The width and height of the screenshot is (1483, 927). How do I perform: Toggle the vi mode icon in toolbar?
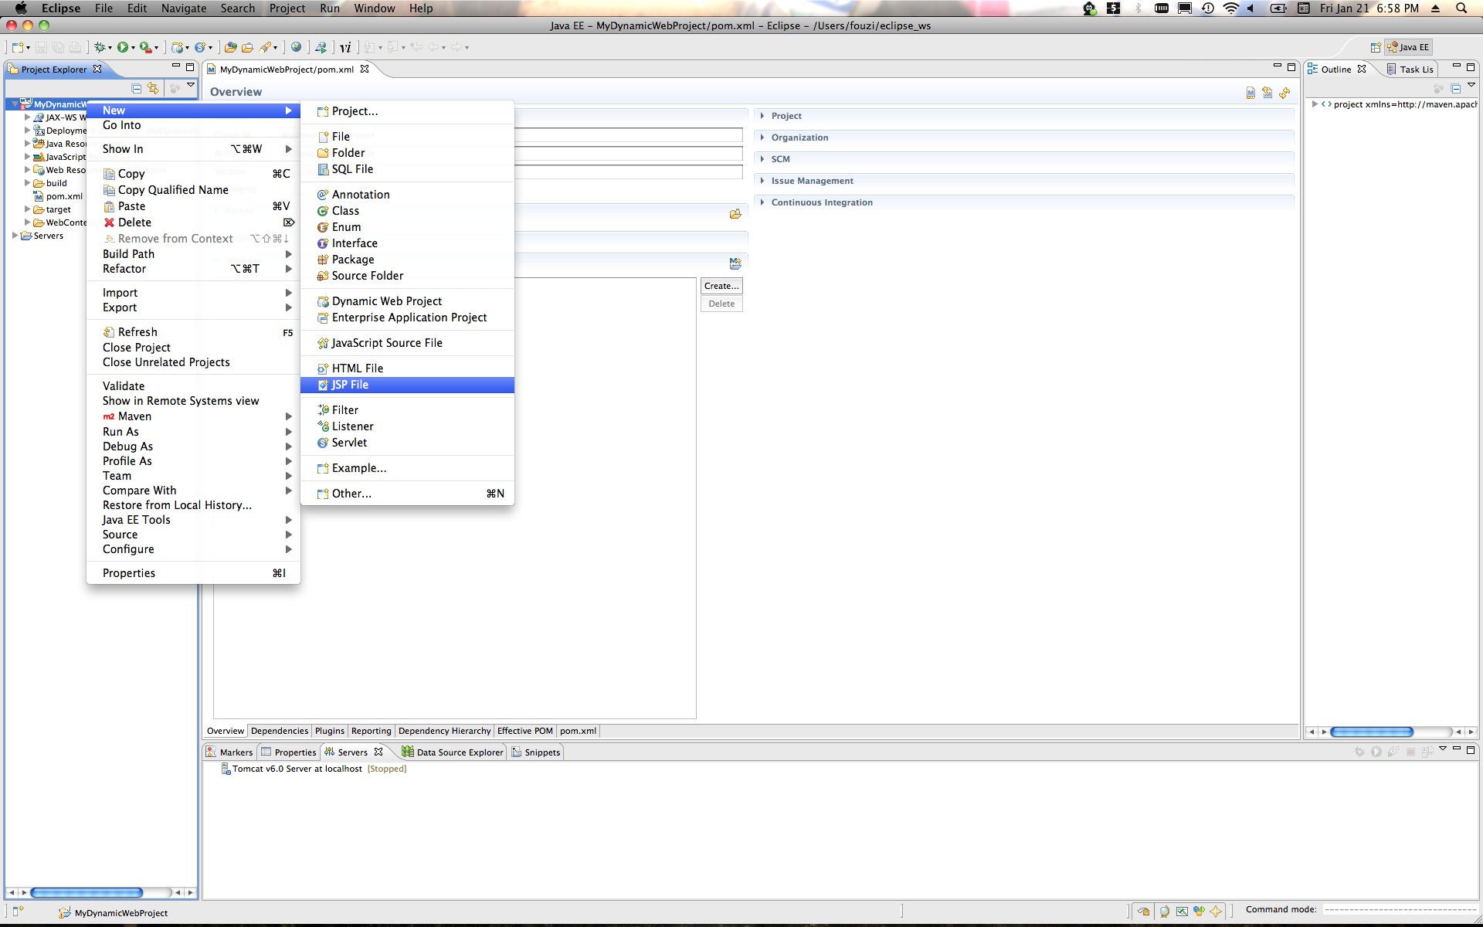pos(345,47)
